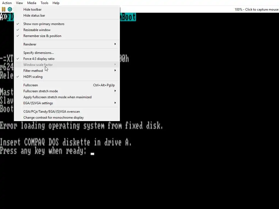
Task: Choose Specify dimensions... entry
Action: (67, 53)
